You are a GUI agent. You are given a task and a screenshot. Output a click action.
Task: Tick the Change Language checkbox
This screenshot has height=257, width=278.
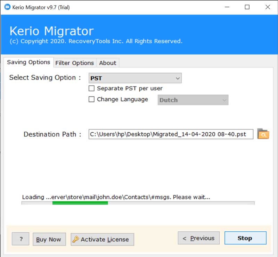pos(91,99)
